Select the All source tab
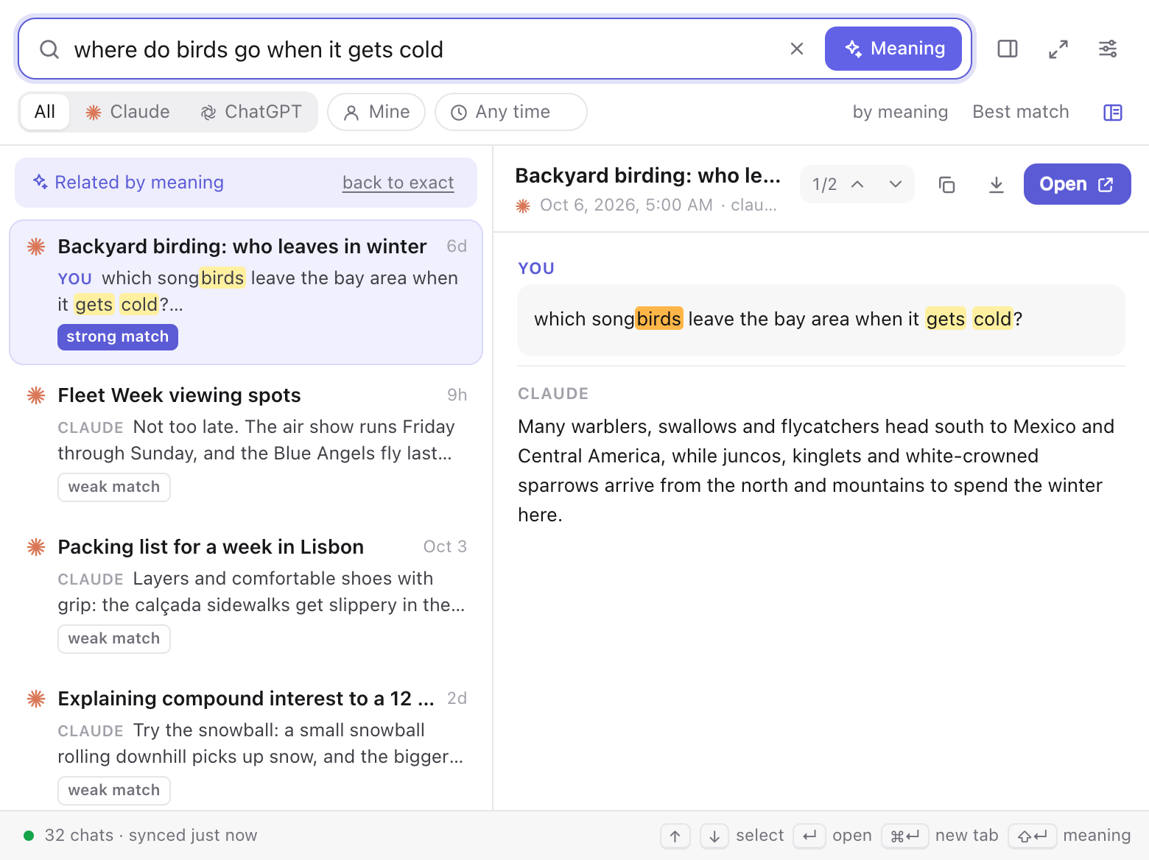 pyautogui.click(x=45, y=112)
